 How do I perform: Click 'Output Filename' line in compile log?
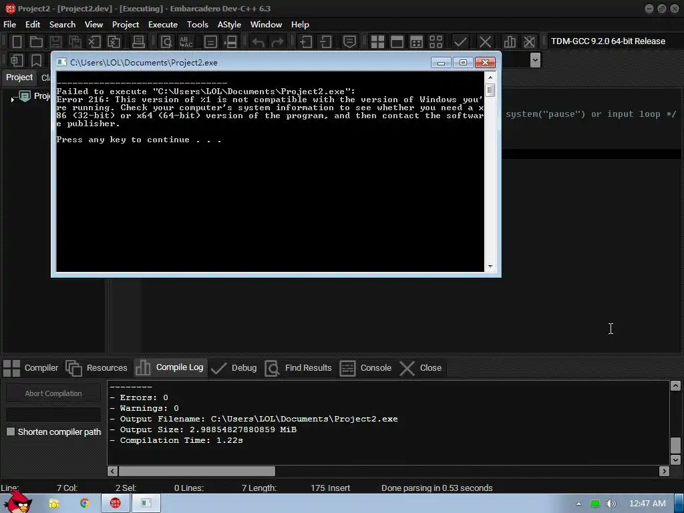tap(253, 419)
